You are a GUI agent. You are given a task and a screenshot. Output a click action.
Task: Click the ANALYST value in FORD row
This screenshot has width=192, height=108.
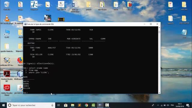[x=52, y=48]
